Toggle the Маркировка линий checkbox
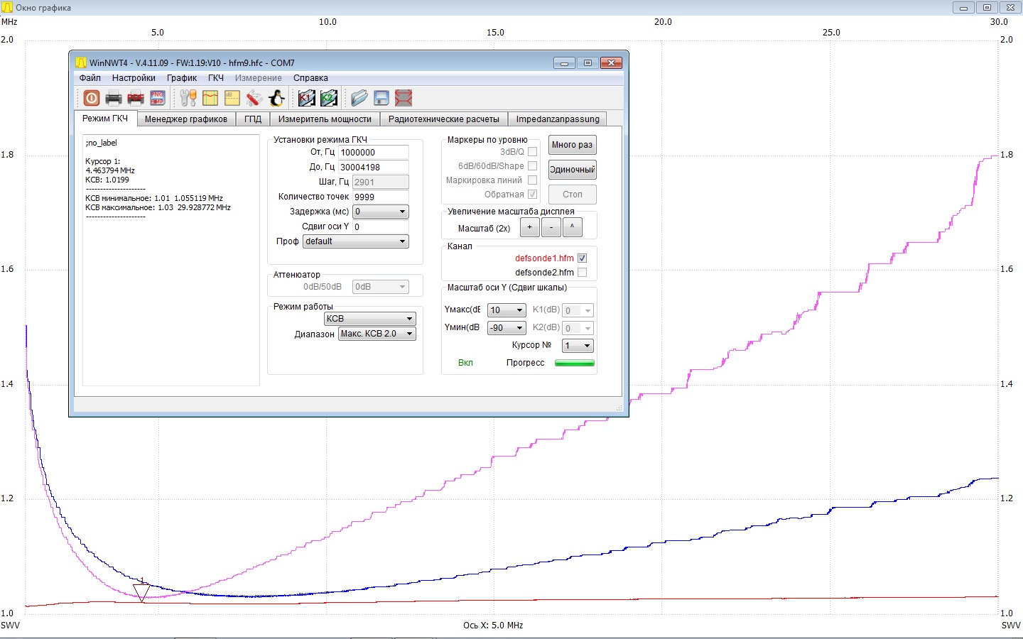1023x639 pixels. (532, 180)
